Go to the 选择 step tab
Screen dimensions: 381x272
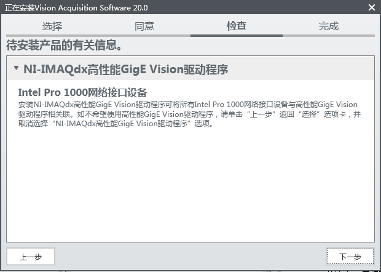click(52, 26)
